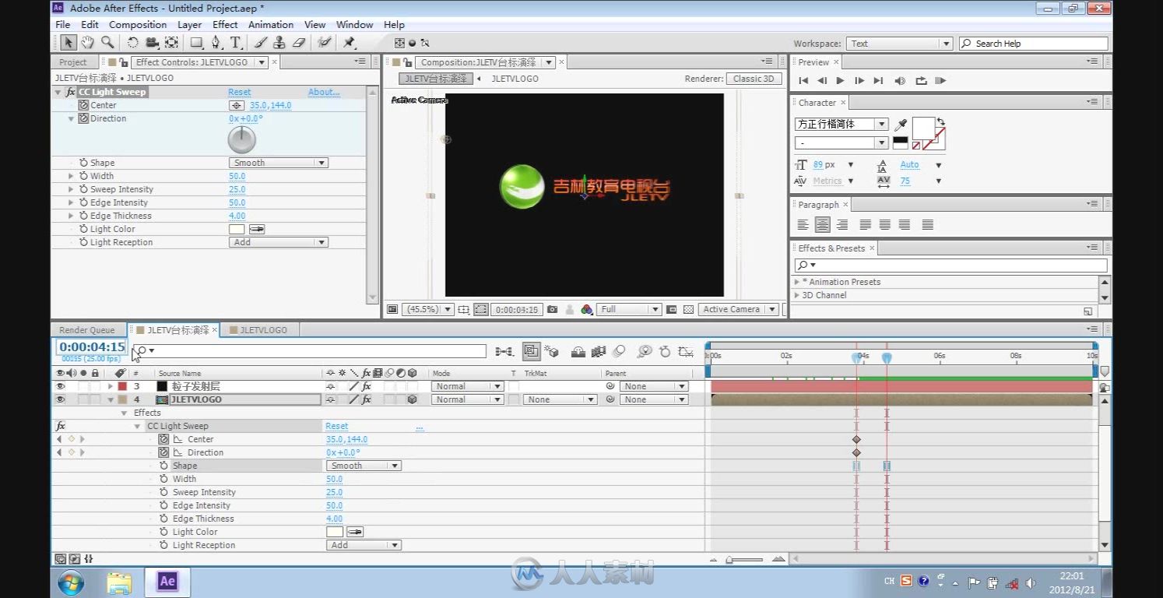1163x598 pixels.
Task: Expand 3D Channel category
Action: click(797, 295)
